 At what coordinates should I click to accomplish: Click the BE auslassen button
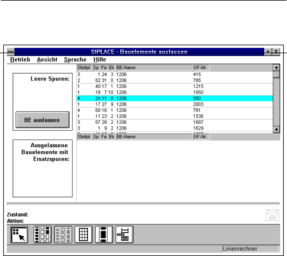point(43,120)
